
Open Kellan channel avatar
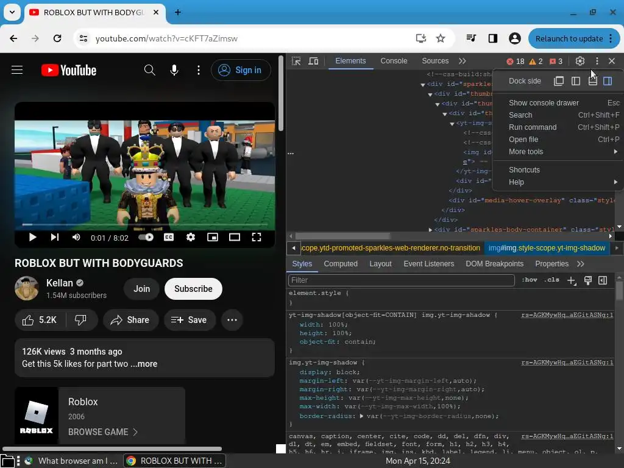(x=27, y=288)
